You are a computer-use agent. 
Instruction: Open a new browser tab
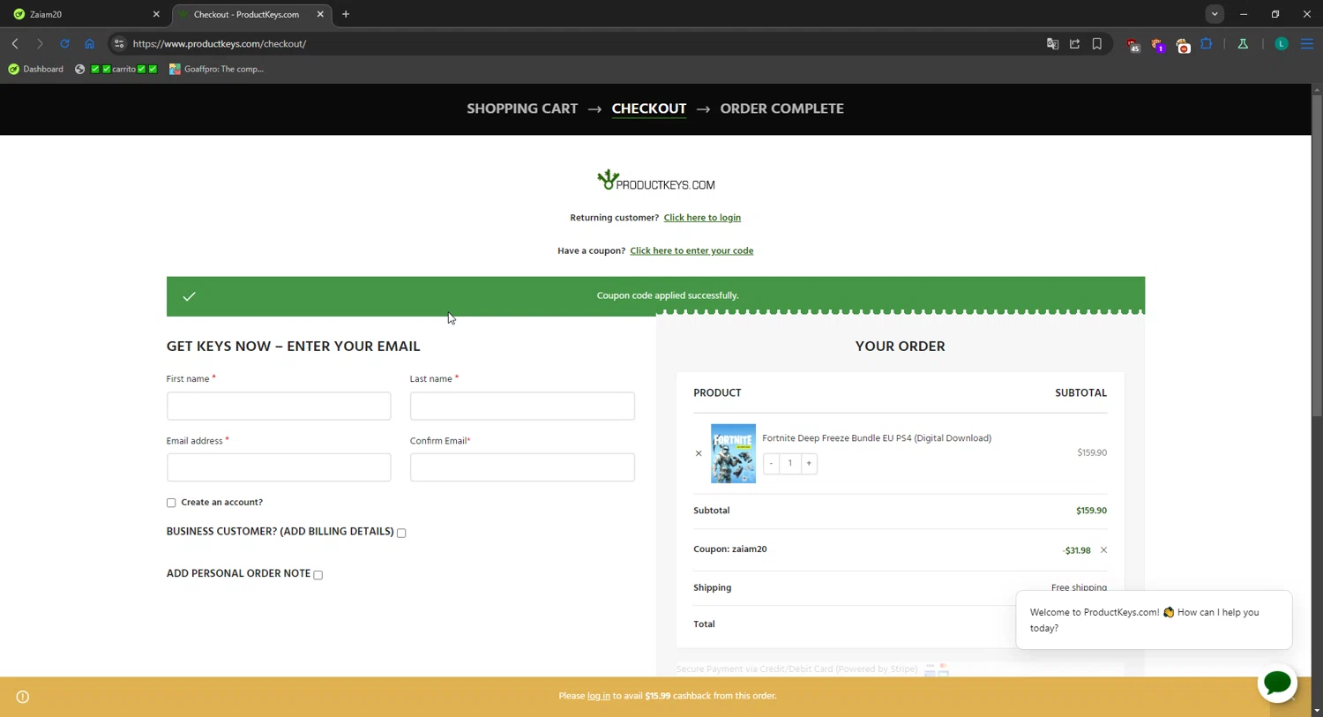click(x=346, y=14)
